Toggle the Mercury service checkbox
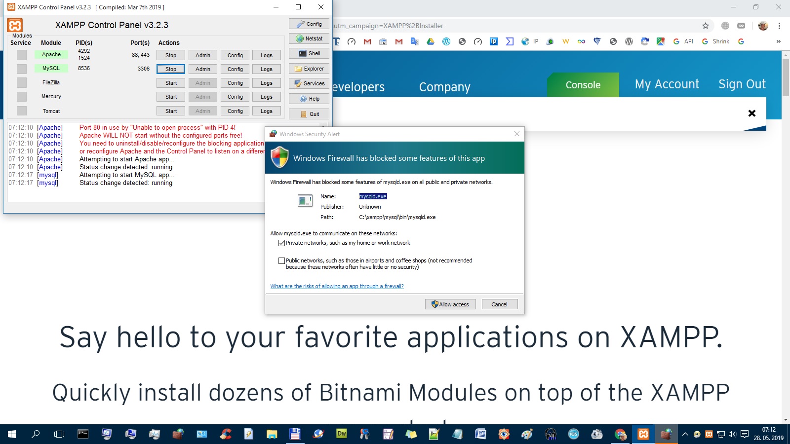Viewport: 790px width, 444px height. (22, 96)
